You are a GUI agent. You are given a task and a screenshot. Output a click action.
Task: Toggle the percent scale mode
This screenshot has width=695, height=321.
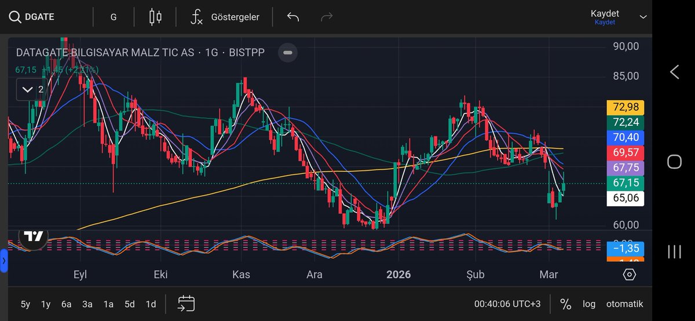[x=565, y=304]
